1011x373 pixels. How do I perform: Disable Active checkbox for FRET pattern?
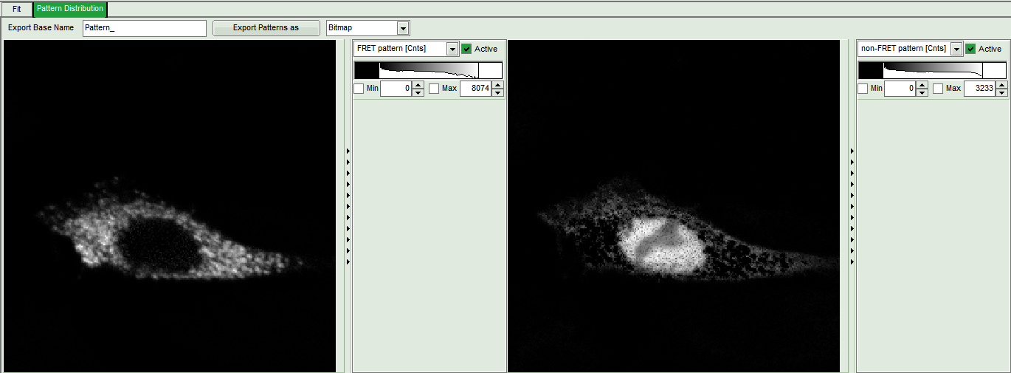[x=466, y=49]
